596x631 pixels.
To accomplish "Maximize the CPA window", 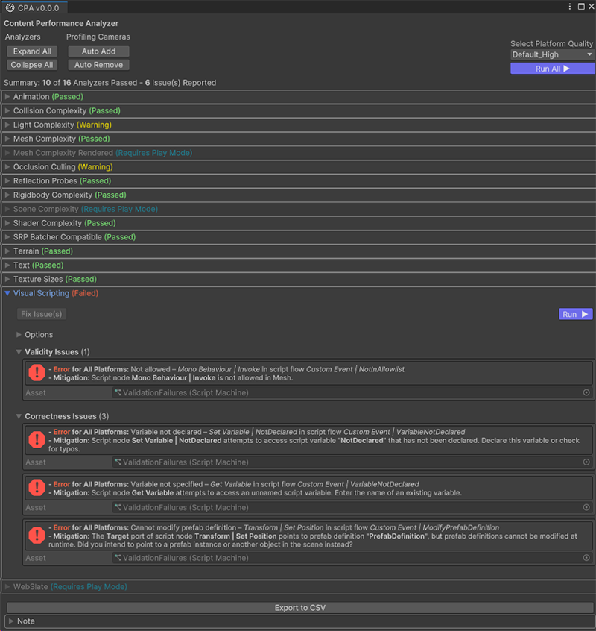I will click(581, 7).
